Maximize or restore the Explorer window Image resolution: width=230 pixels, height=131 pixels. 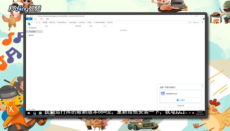(x=196, y=16)
